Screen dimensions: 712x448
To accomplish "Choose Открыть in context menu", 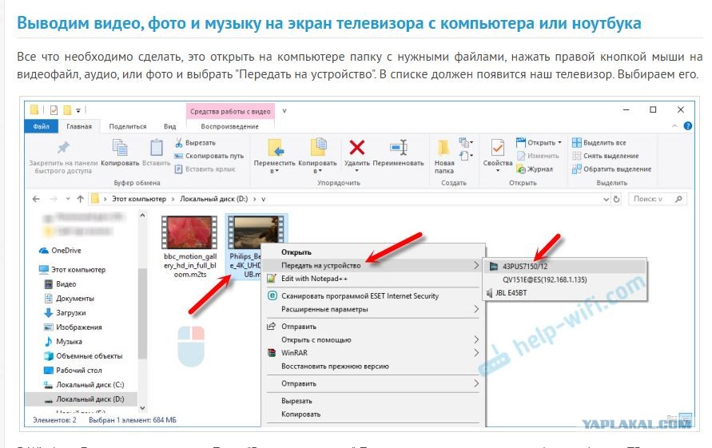I will 372,252.
